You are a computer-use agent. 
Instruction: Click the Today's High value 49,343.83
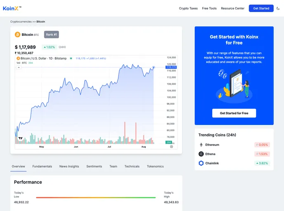pyautogui.click(x=171, y=202)
